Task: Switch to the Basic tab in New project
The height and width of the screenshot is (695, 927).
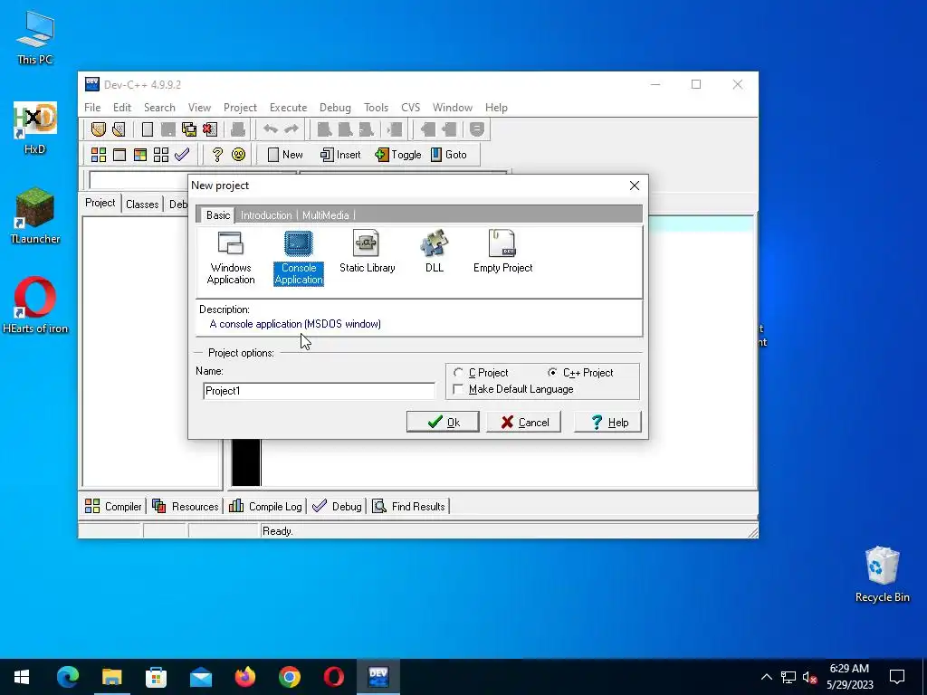Action: [x=217, y=215]
